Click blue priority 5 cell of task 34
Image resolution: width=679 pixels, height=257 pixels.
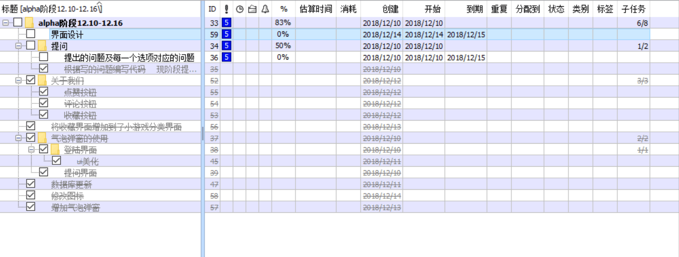coord(226,46)
